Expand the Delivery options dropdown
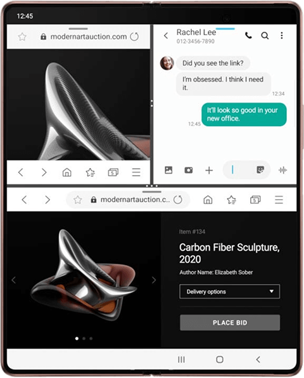 230,292
